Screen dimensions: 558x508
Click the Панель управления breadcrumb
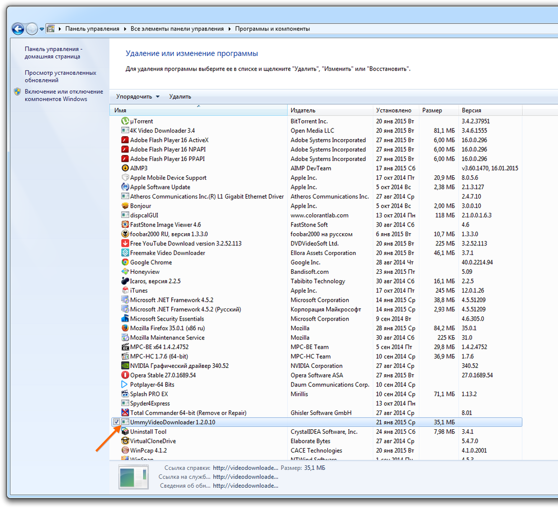click(92, 29)
